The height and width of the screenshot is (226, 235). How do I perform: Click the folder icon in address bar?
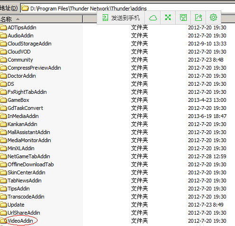(25, 8)
